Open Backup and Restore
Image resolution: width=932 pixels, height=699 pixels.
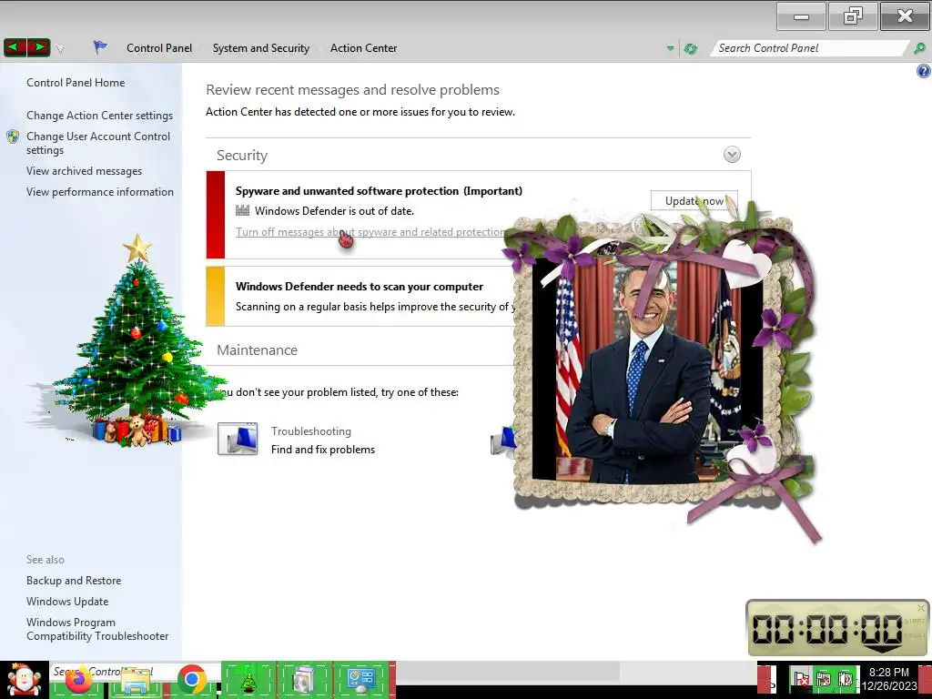[x=74, y=581]
